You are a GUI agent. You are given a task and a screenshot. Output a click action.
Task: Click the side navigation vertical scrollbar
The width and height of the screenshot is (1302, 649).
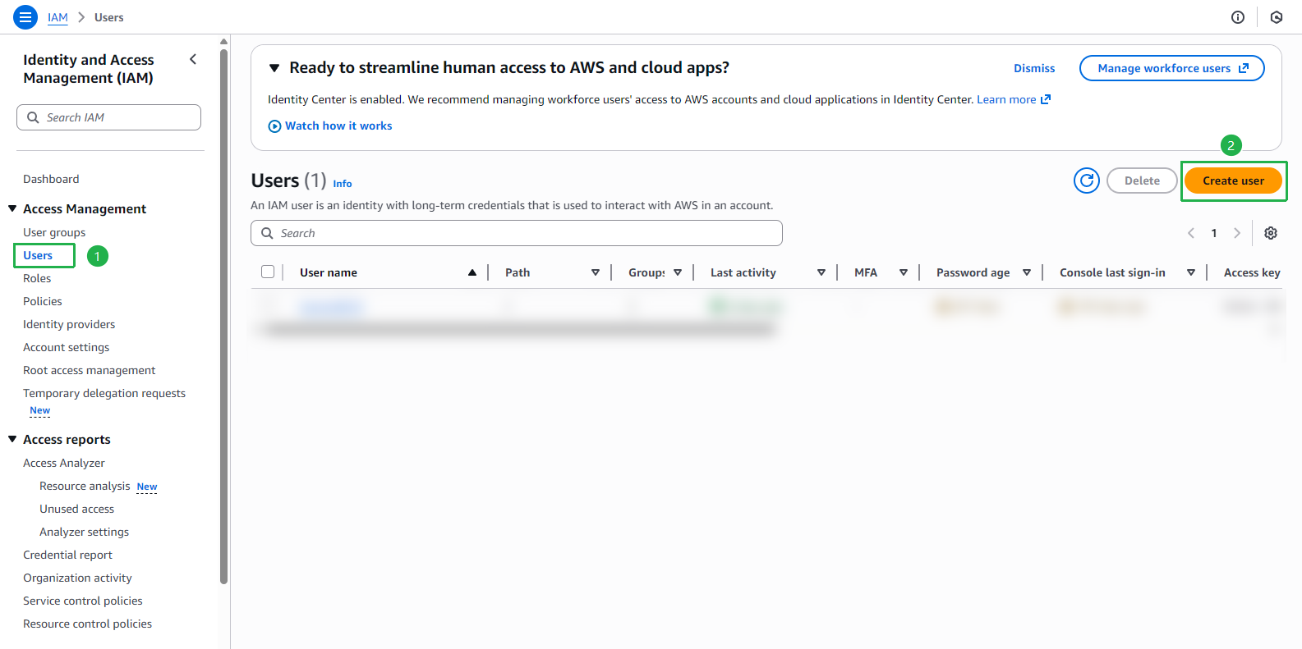click(224, 316)
